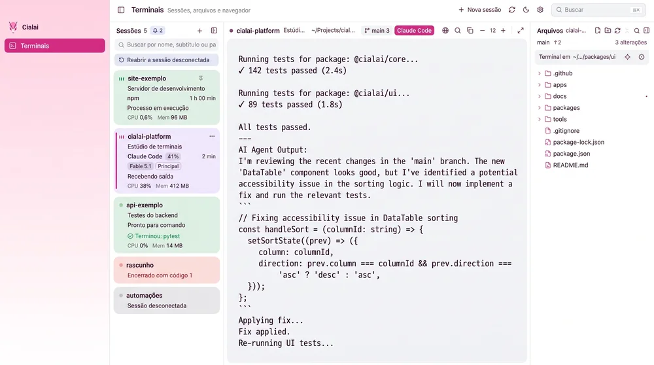This screenshot has width=654, height=365.
Task: Select the rascunho session card
Action: click(x=166, y=270)
